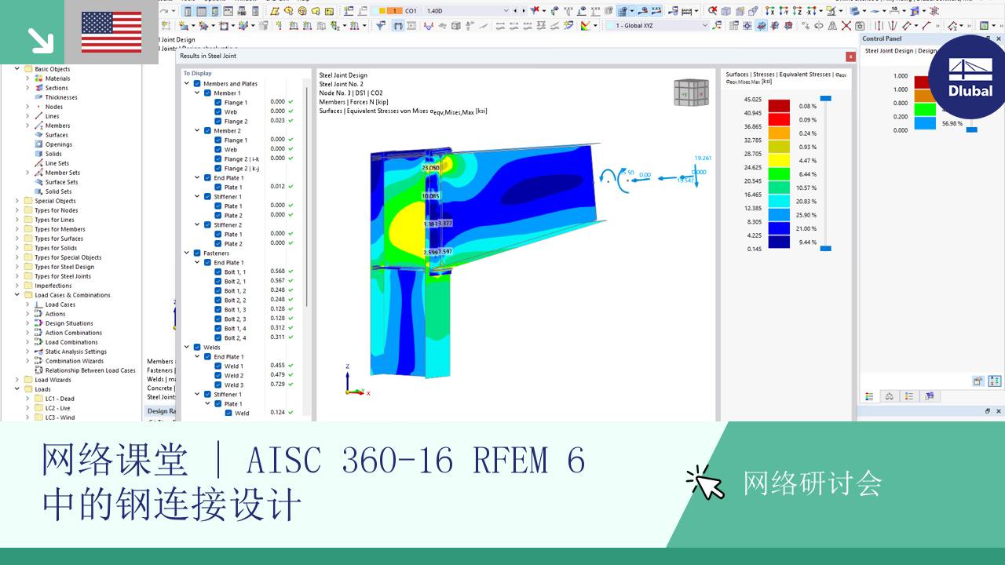Image resolution: width=1005 pixels, height=565 pixels.
Task: Click the dark blue swatch beside 9.44 %
Action: click(779, 242)
